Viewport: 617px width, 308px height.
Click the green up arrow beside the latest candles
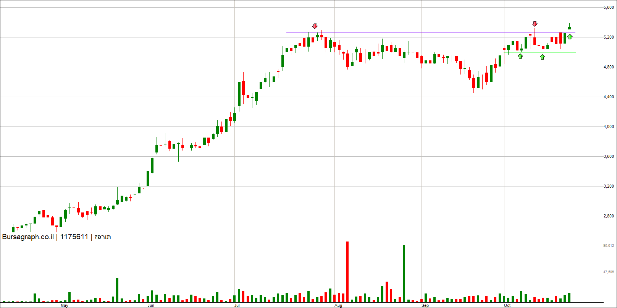click(570, 37)
